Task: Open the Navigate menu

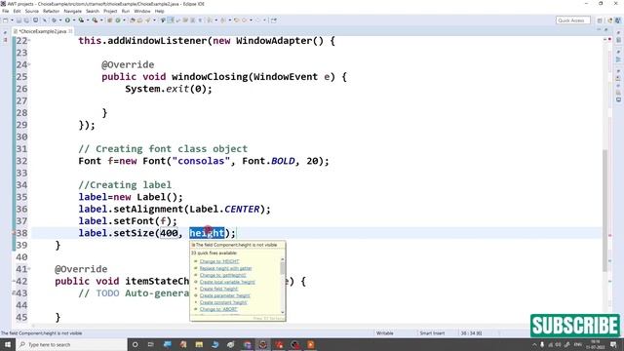Action: point(72,11)
